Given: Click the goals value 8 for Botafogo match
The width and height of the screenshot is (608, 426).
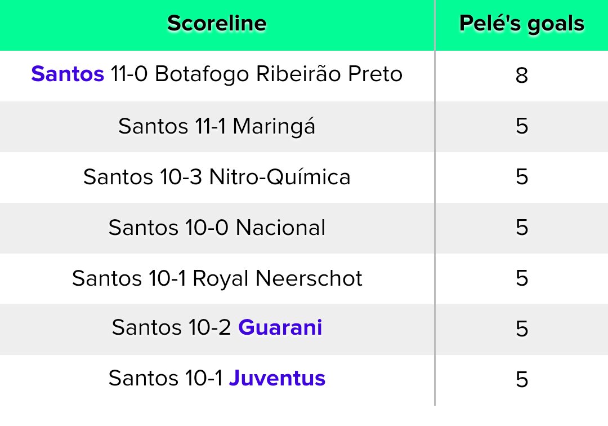Looking at the screenshot, I should click(521, 76).
